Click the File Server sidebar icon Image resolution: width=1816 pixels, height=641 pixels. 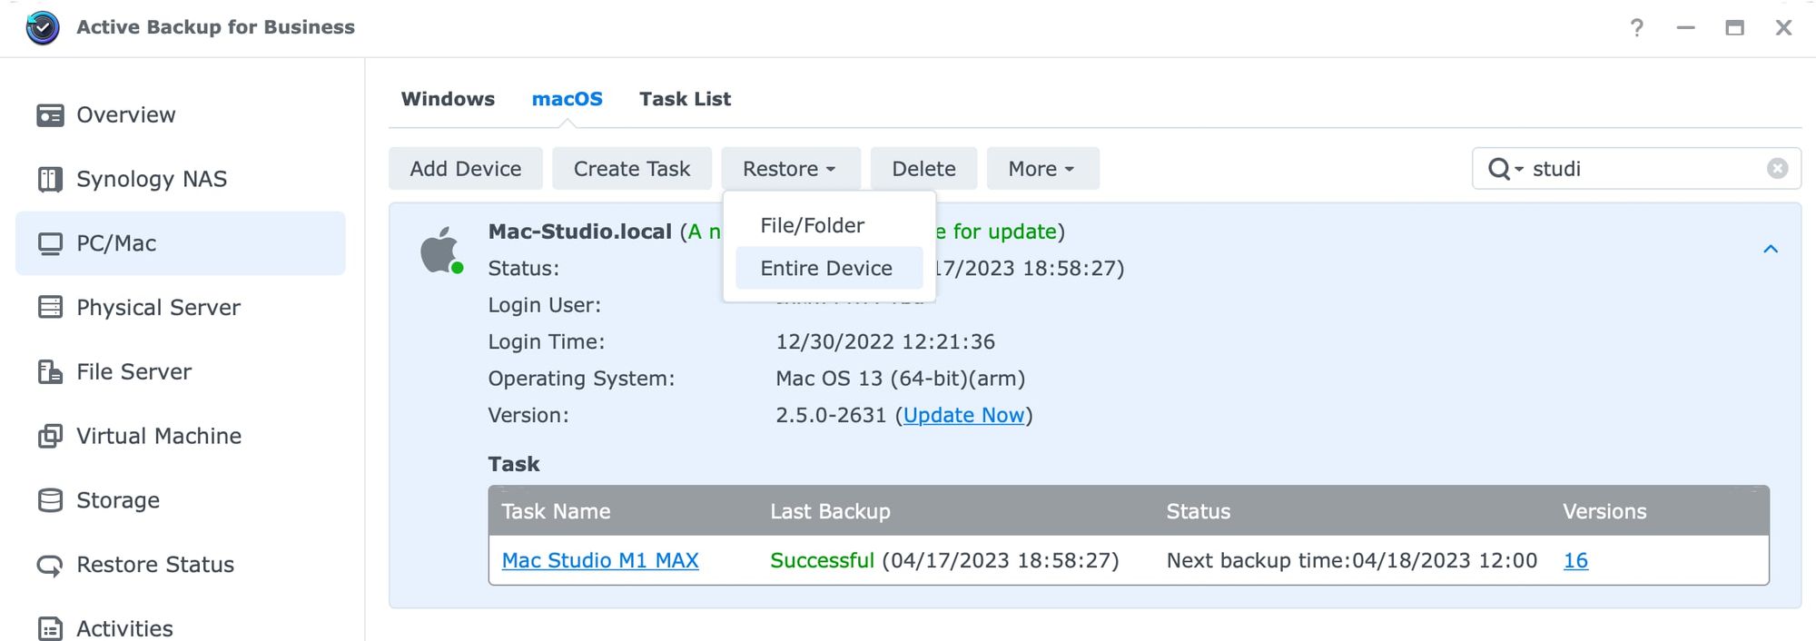50,371
